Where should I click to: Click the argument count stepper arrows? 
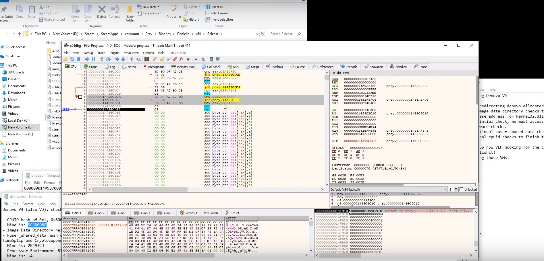[x=456, y=189]
